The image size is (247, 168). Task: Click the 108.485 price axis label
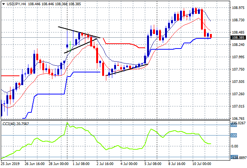(238, 32)
